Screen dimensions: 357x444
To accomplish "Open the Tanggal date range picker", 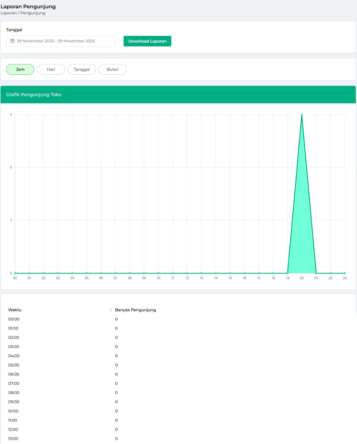I will [x=61, y=41].
